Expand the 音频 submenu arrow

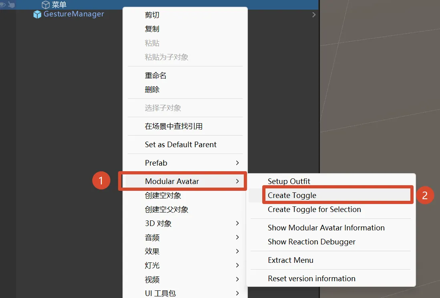pyautogui.click(x=237, y=238)
